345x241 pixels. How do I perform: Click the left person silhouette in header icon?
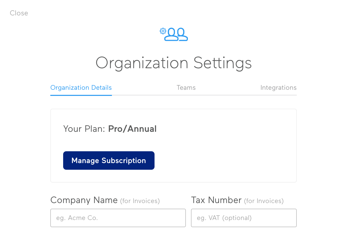[171, 34]
